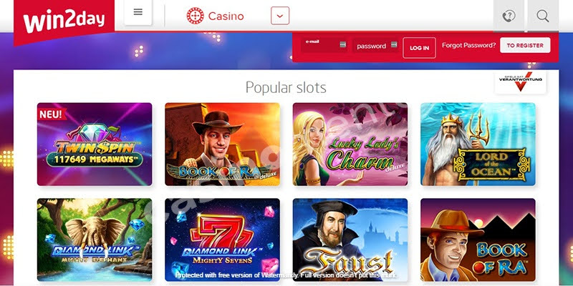
Task: Click the Spiele mit Verantwortung badge
Action: coord(521,82)
